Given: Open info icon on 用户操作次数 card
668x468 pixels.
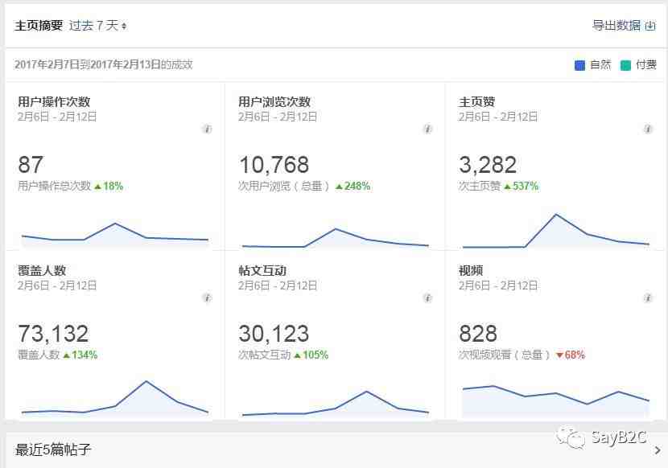Looking at the screenshot, I should coord(207,129).
